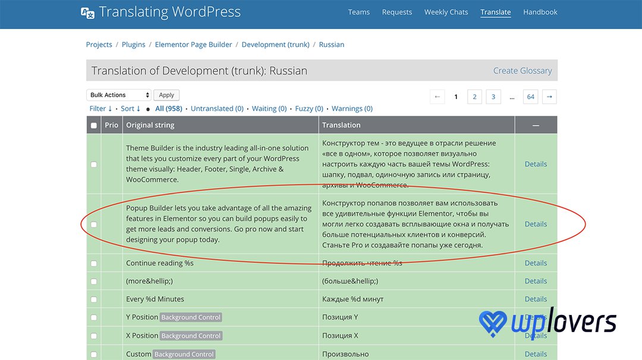This screenshot has width=642, height=360.
Task: Open Details for Every %d Minutes
Action: tap(536, 299)
